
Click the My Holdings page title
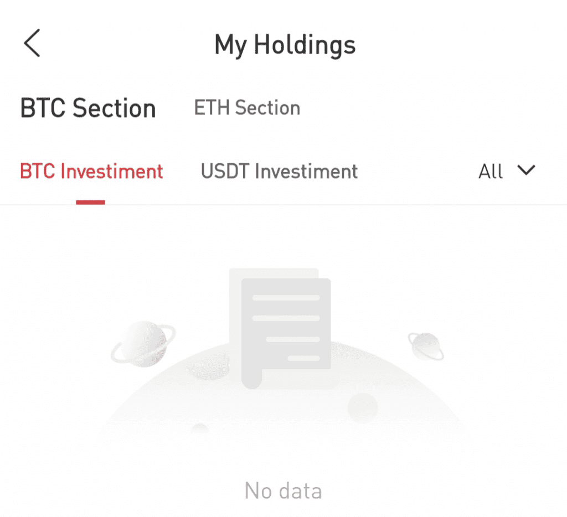[285, 45]
